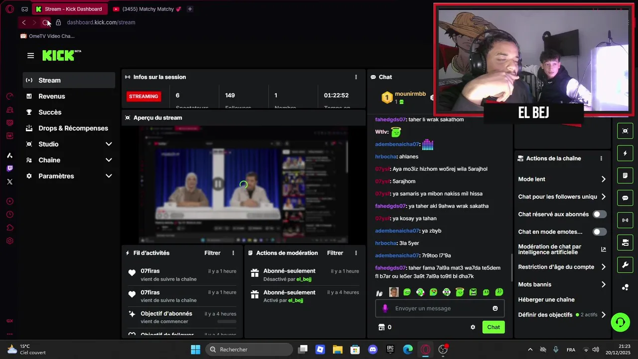Image resolution: width=638 pixels, height=359 pixels.
Task: Open chat settings gear icon
Action: (473, 328)
